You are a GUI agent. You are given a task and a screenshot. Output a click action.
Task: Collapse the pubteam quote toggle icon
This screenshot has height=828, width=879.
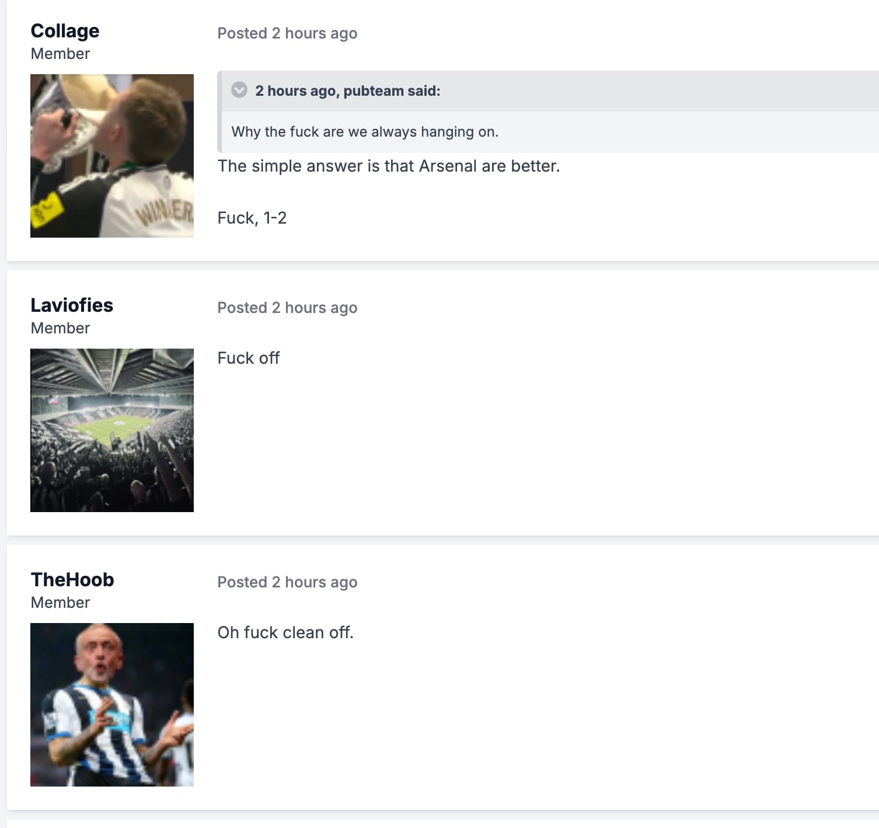(239, 90)
